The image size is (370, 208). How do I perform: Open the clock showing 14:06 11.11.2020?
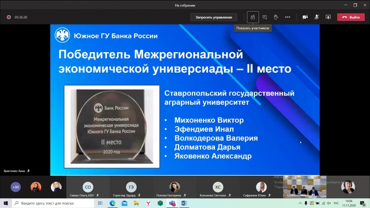349,203
